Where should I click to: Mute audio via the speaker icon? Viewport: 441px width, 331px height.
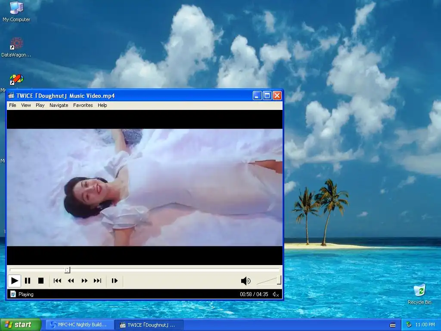[x=245, y=281]
